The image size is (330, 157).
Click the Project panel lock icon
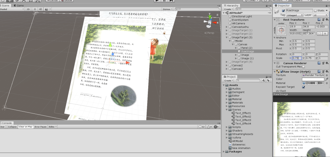click(x=267, y=77)
